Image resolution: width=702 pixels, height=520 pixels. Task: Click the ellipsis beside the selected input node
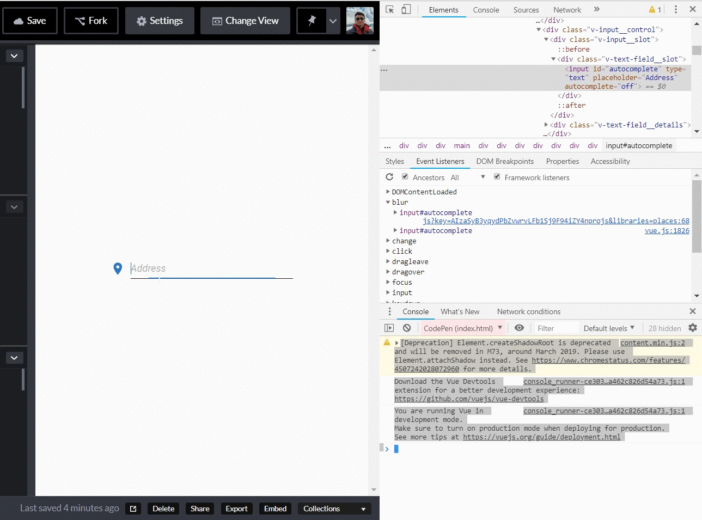click(x=384, y=70)
